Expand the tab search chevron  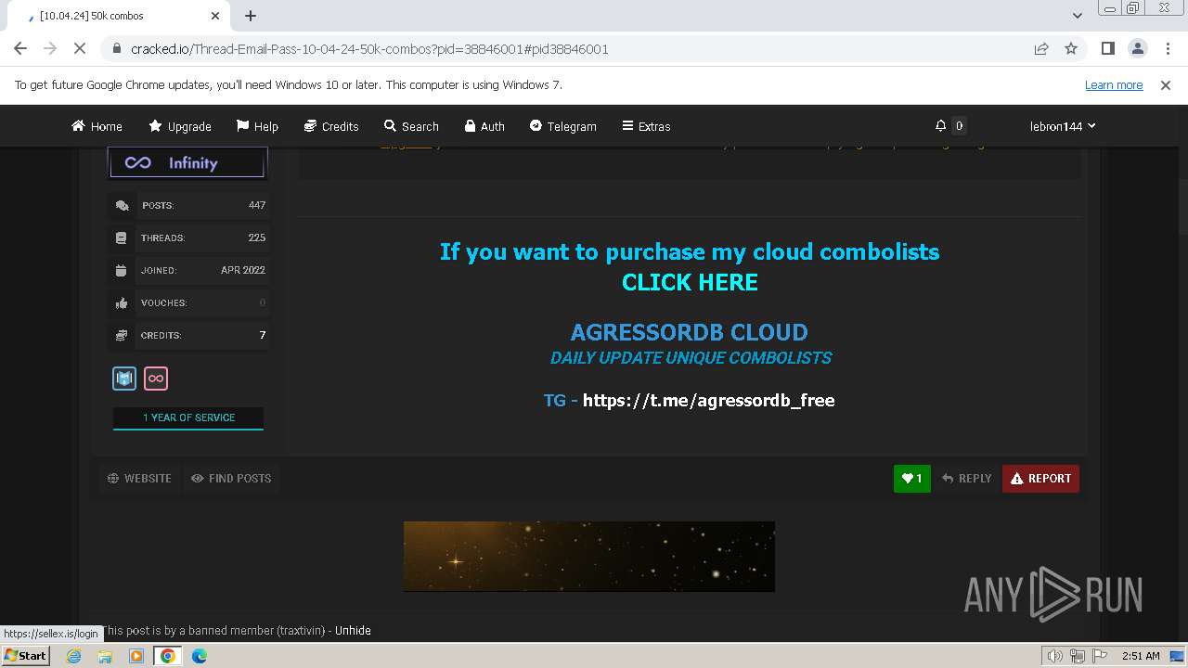[1078, 16]
